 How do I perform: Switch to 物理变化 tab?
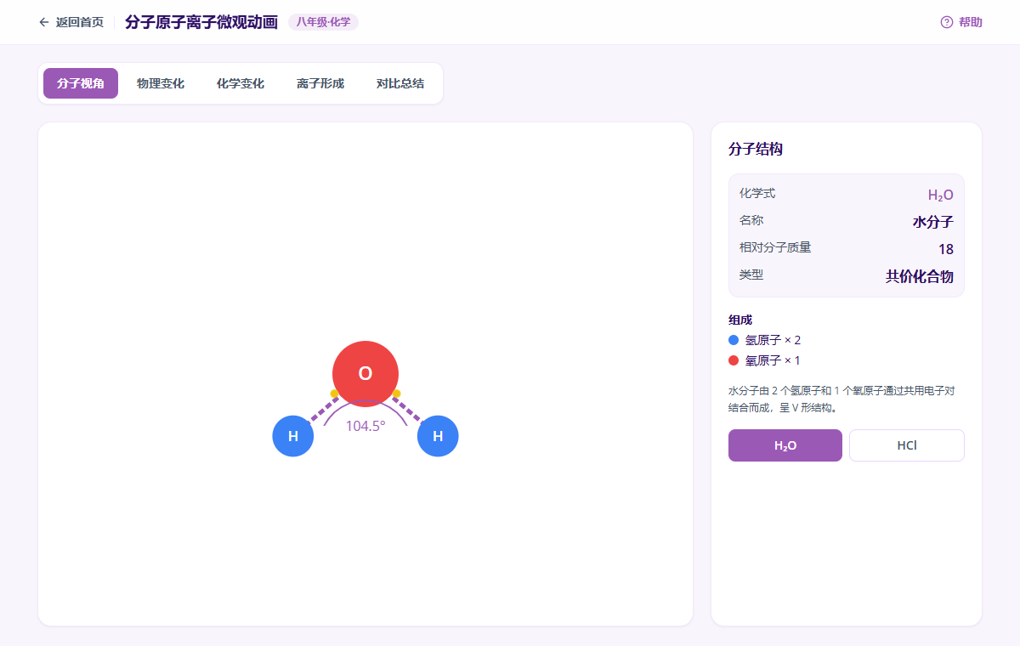(x=161, y=83)
